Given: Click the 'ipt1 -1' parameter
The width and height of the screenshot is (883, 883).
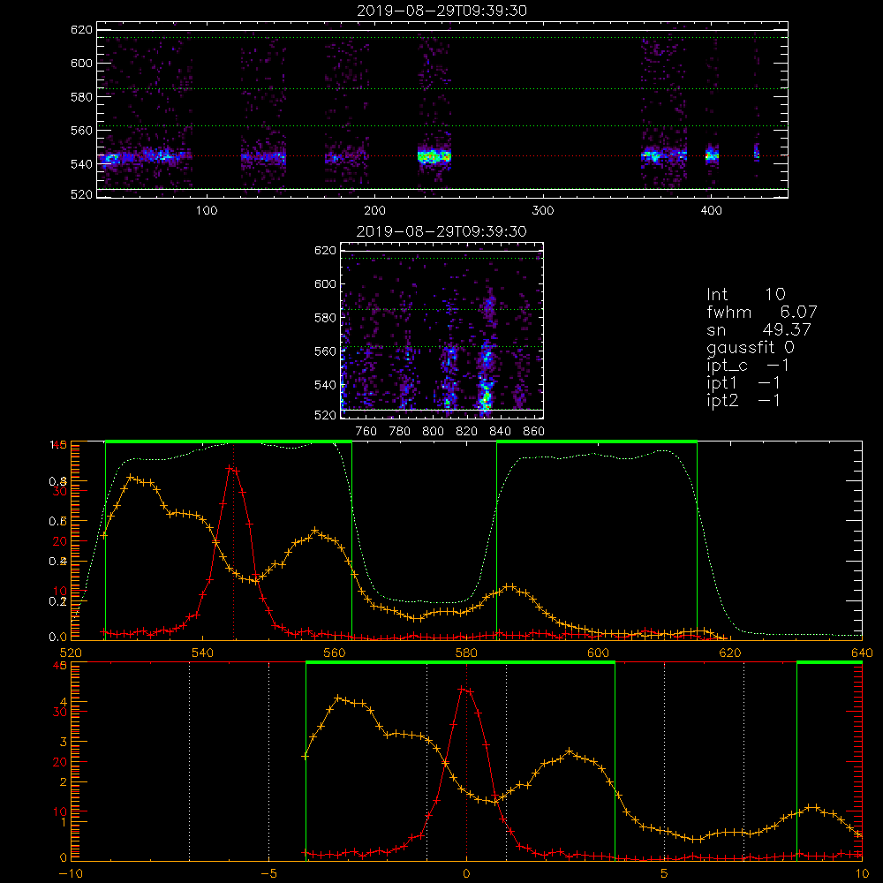Looking at the screenshot, I should tap(743, 383).
